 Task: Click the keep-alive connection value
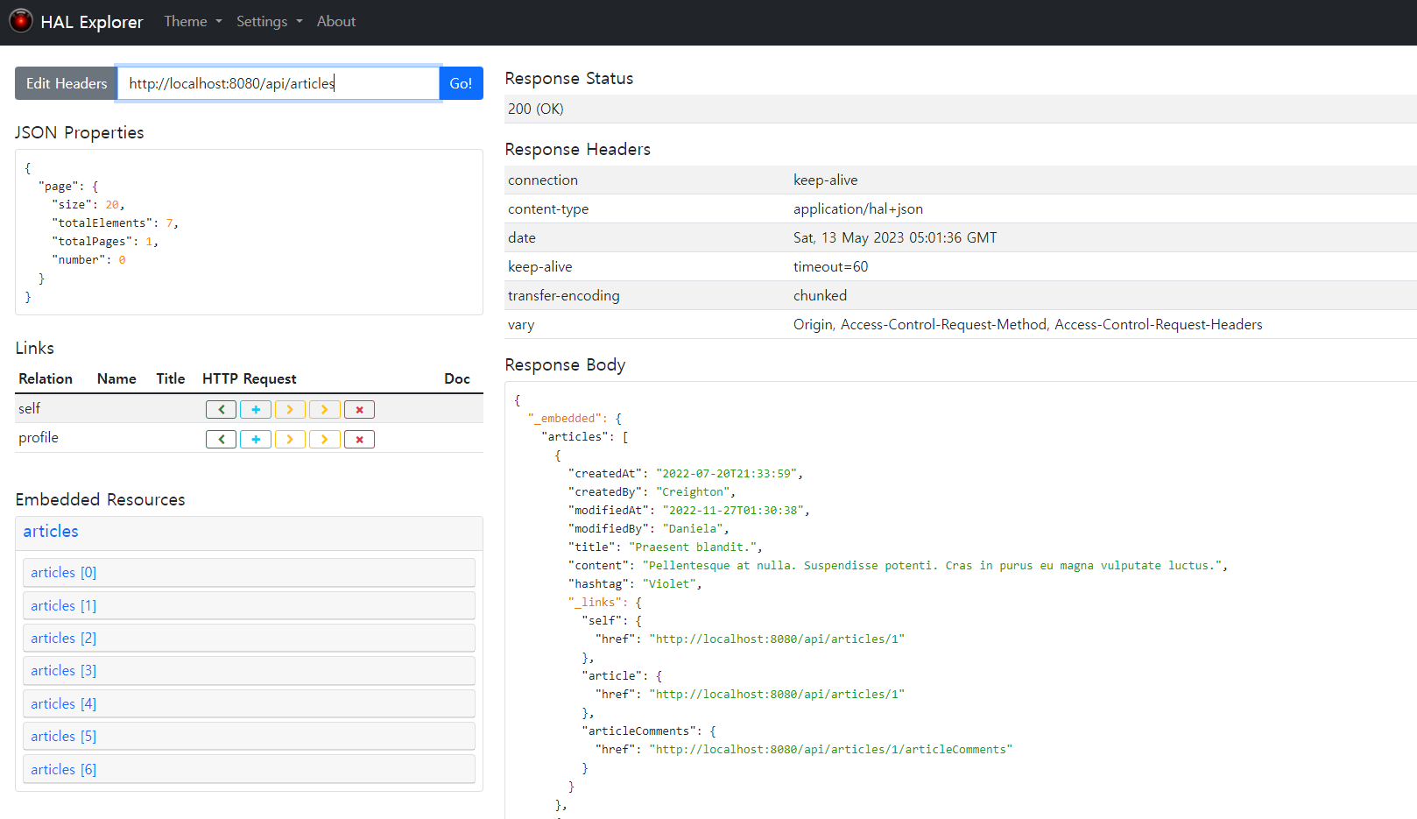(826, 180)
